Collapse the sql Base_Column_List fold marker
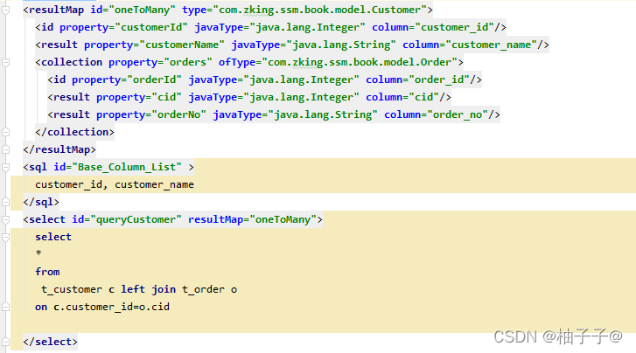 point(5,167)
